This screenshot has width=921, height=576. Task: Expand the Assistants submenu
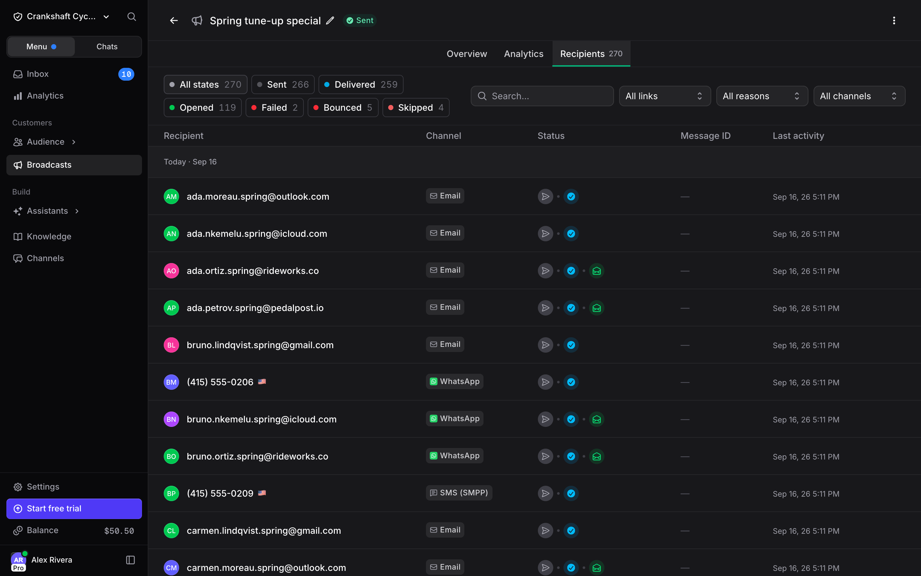click(x=77, y=211)
